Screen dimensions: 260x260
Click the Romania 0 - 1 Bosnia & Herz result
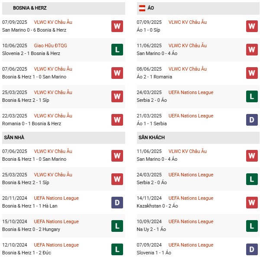(x=32, y=123)
